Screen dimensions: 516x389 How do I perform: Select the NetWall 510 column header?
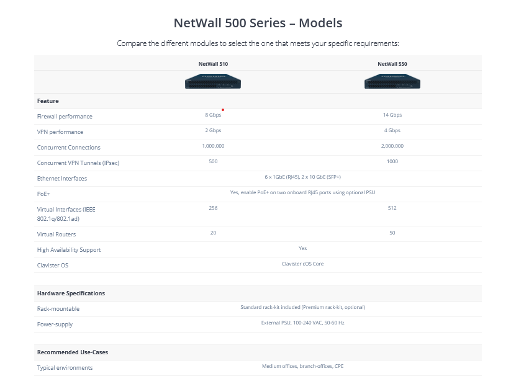pos(213,64)
